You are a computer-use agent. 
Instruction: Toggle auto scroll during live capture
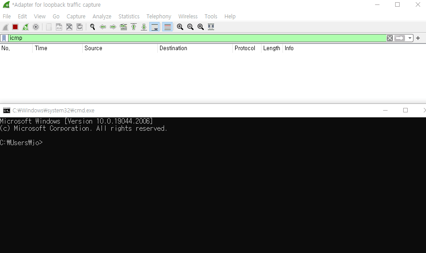tap(155, 27)
